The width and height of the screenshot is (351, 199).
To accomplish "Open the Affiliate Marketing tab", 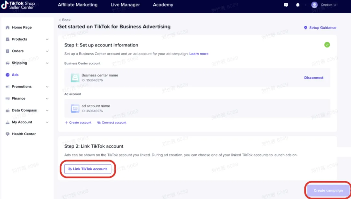I will pos(78,5).
